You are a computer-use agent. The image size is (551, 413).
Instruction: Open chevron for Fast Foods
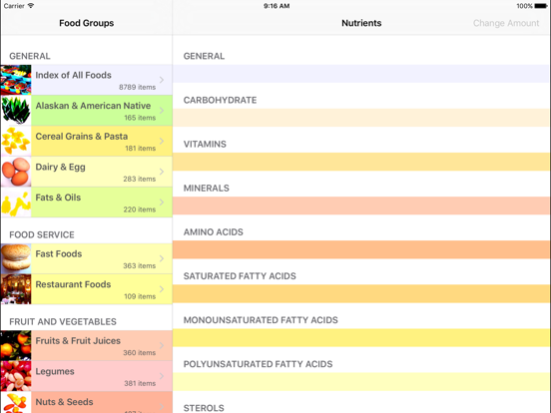point(162,258)
